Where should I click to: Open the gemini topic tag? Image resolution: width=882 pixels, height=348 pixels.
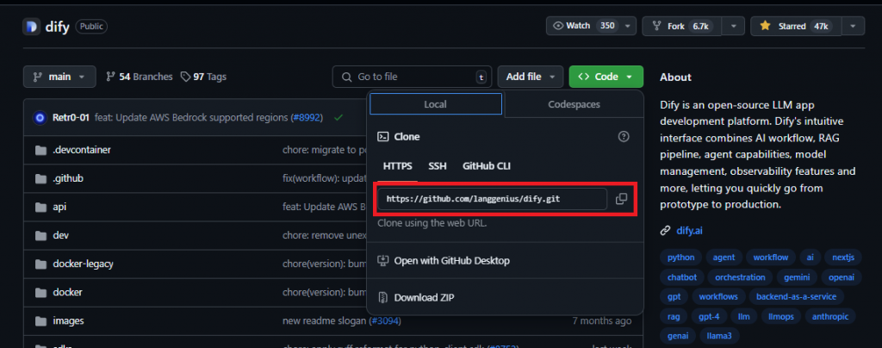pyautogui.click(x=797, y=277)
